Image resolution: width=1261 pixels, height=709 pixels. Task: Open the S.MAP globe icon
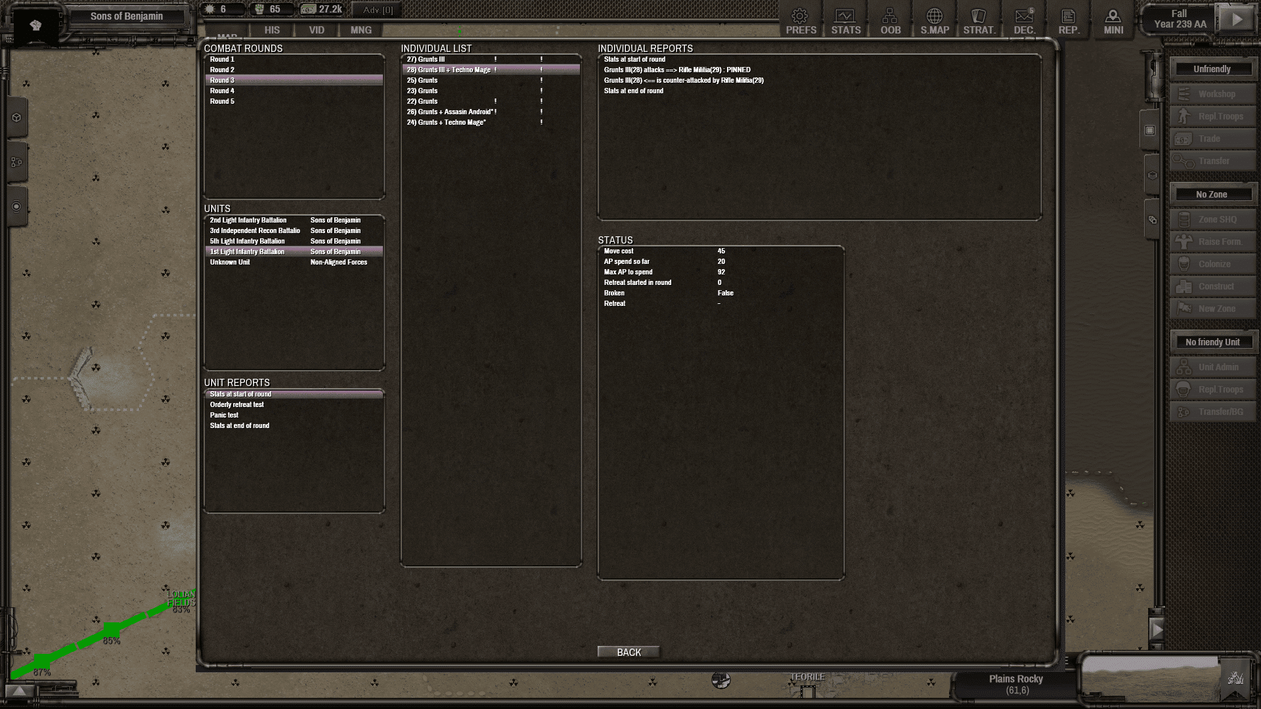pyautogui.click(x=934, y=20)
